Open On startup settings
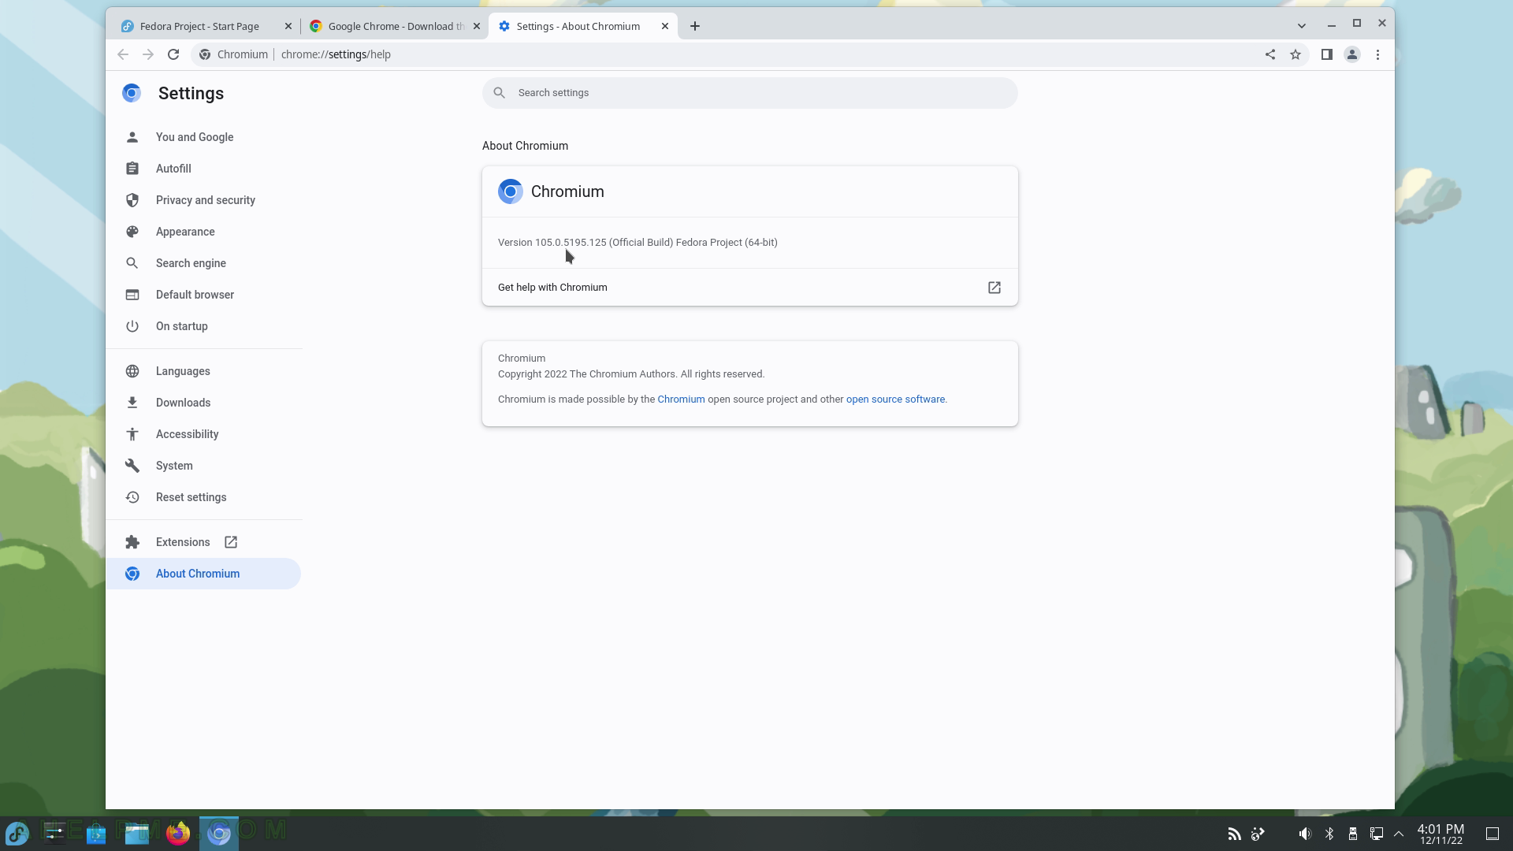This screenshot has width=1513, height=851. 203,326
